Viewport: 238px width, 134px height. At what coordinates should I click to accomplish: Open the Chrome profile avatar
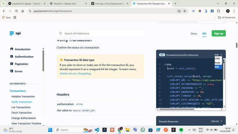[x=228, y=11]
